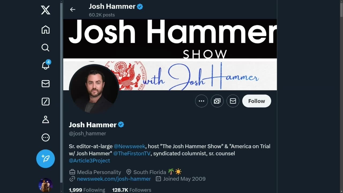Open Grok slash icon in sidebar

pyautogui.click(x=46, y=102)
